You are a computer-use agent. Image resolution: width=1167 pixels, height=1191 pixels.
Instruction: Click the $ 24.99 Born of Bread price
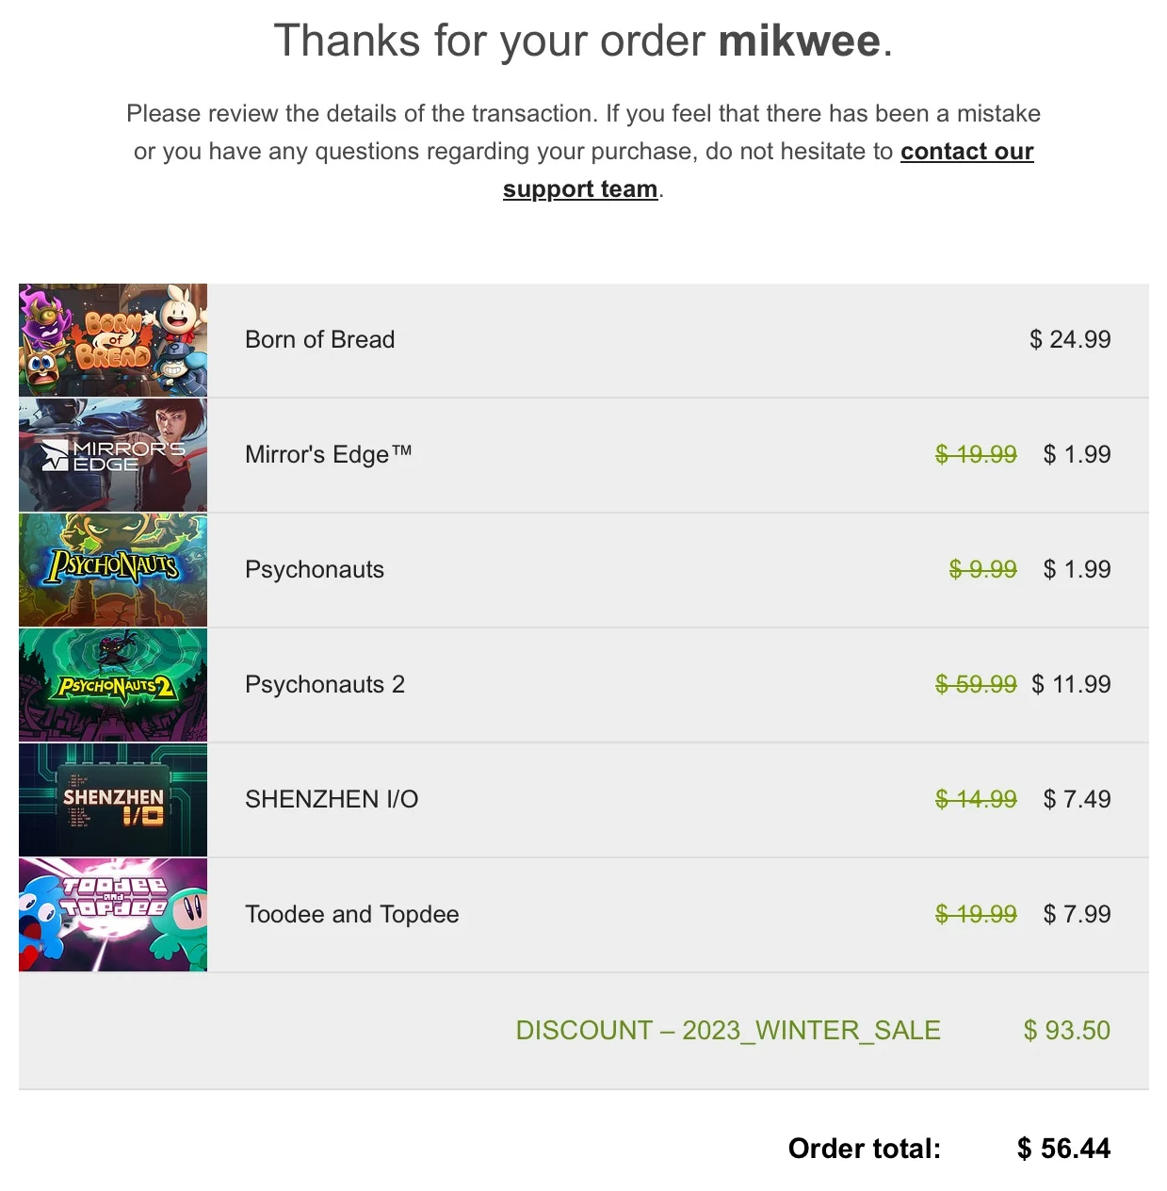[1070, 339]
